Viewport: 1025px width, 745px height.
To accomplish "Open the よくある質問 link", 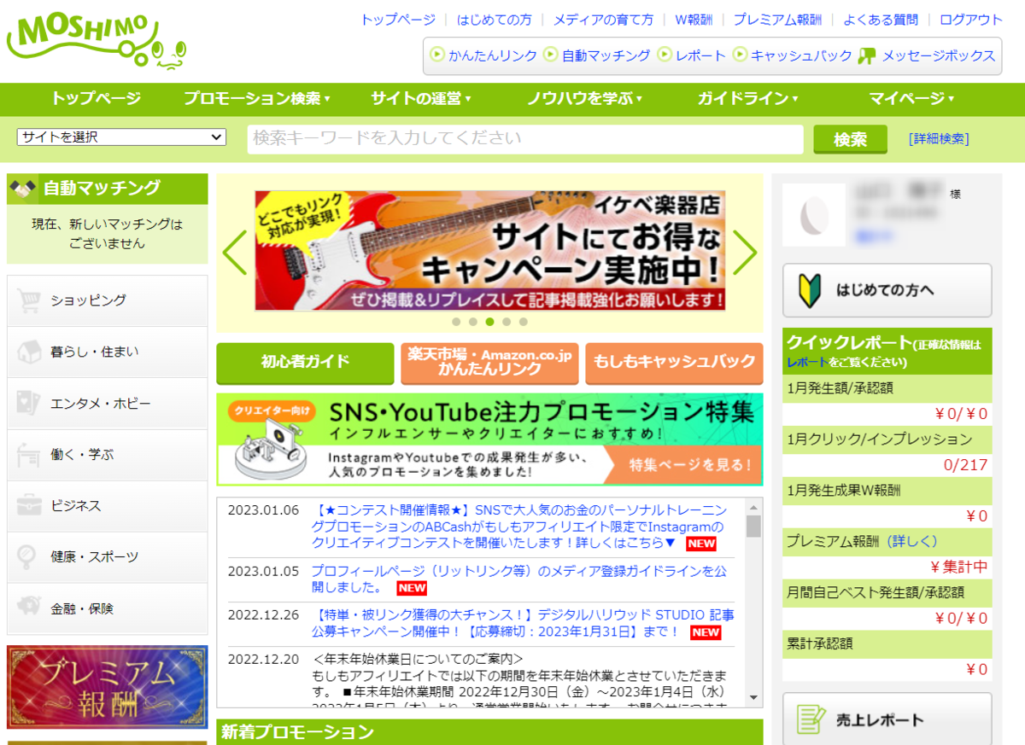I will click(881, 20).
